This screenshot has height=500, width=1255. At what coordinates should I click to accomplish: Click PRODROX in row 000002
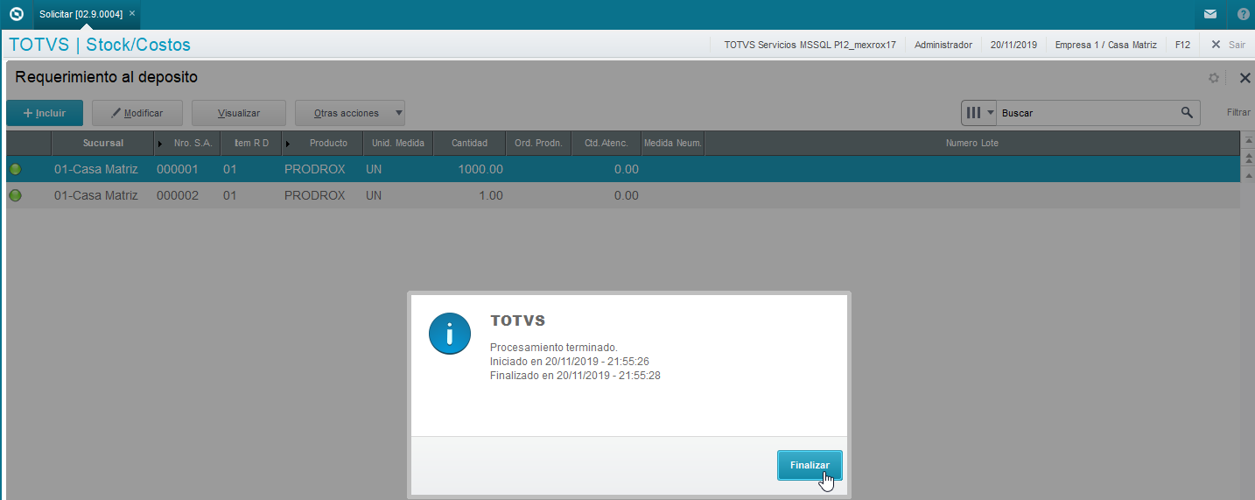(315, 195)
